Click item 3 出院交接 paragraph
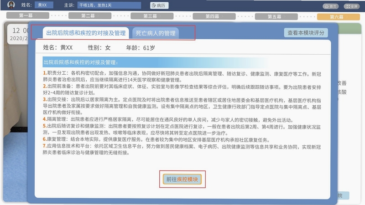Image resolution: width=365 pixels, height=205 pixels. click(x=182, y=106)
